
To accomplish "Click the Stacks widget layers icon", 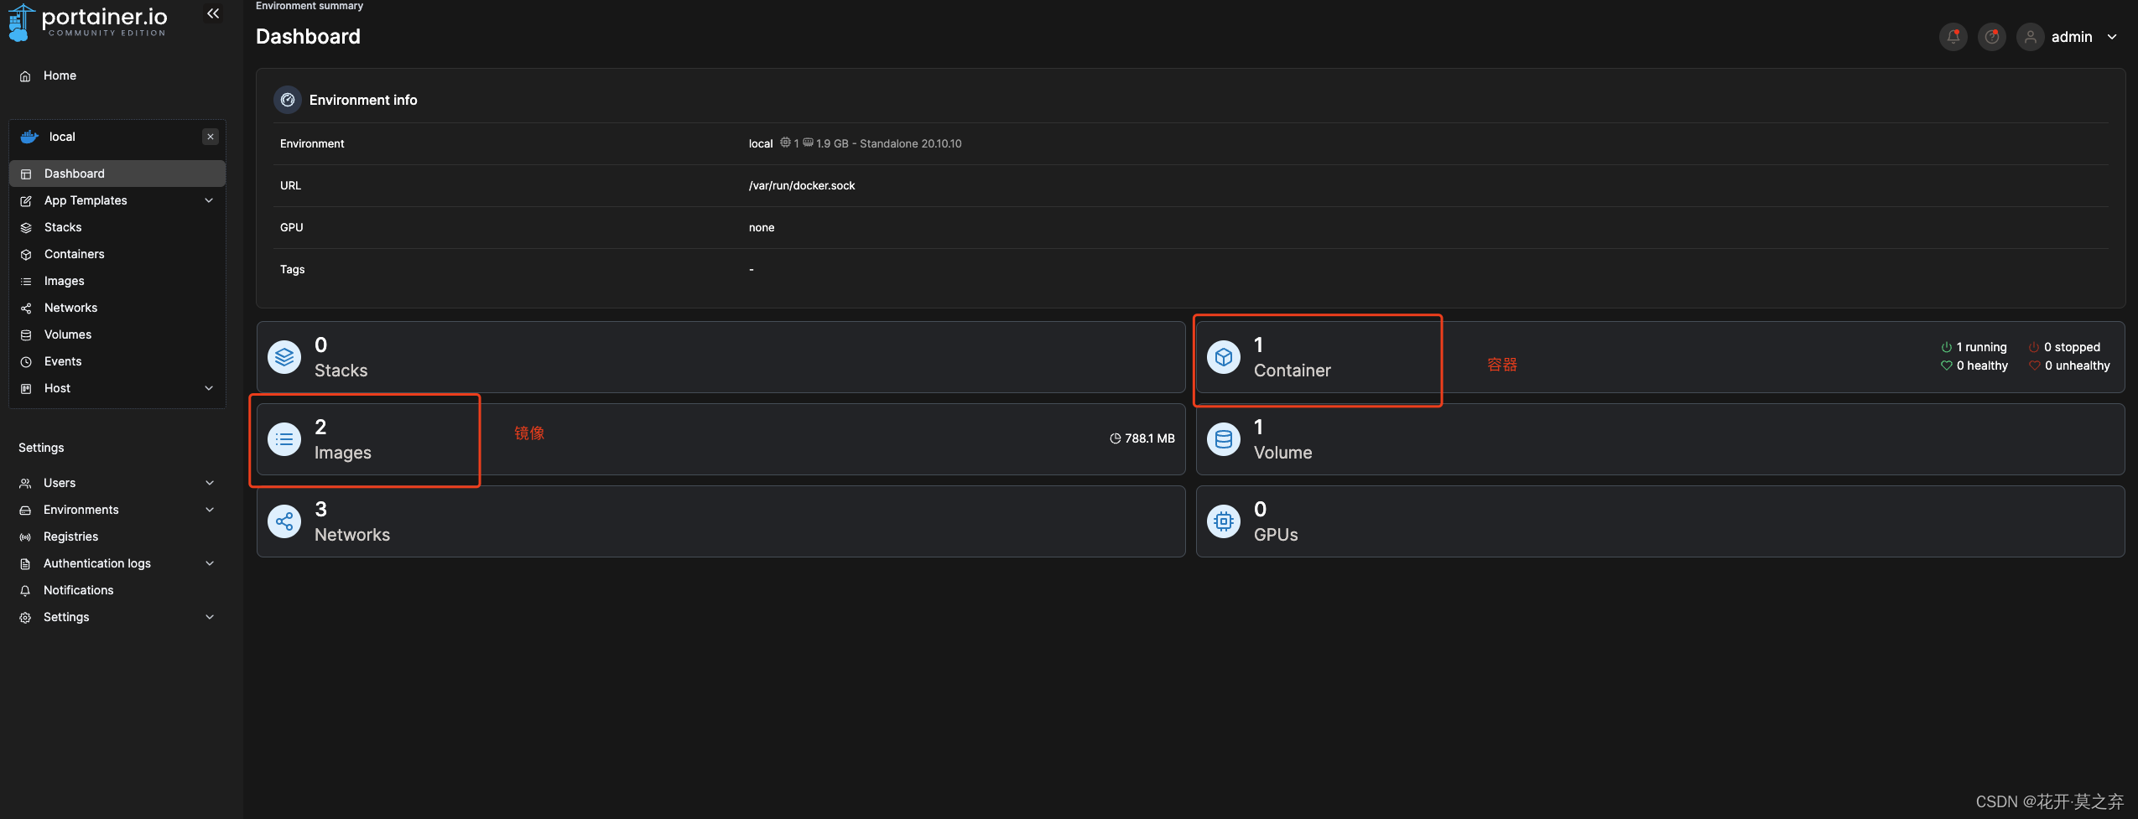I will (x=284, y=356).
